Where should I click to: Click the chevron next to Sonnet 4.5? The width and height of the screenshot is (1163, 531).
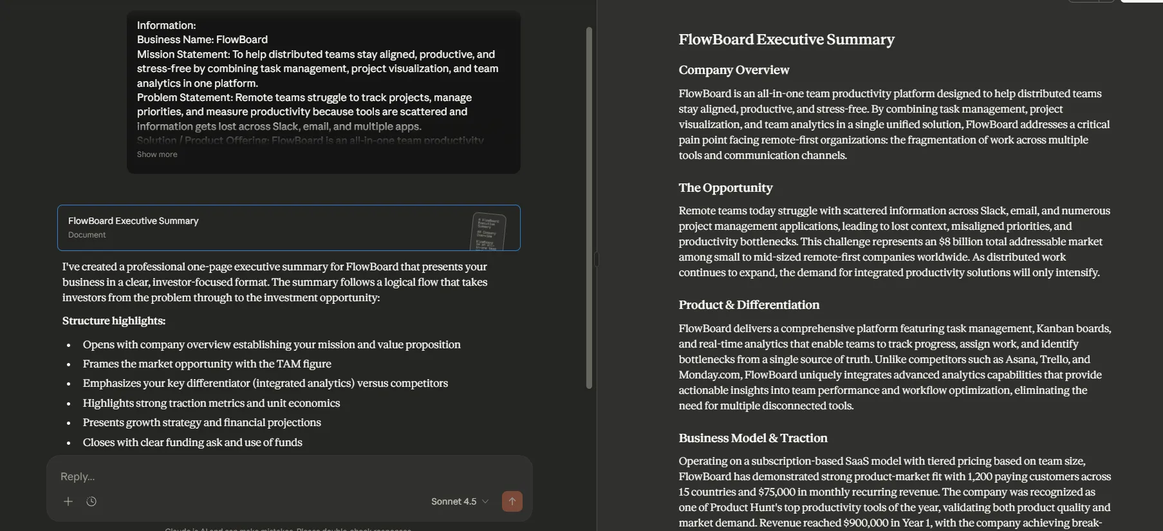pos(485,501)
